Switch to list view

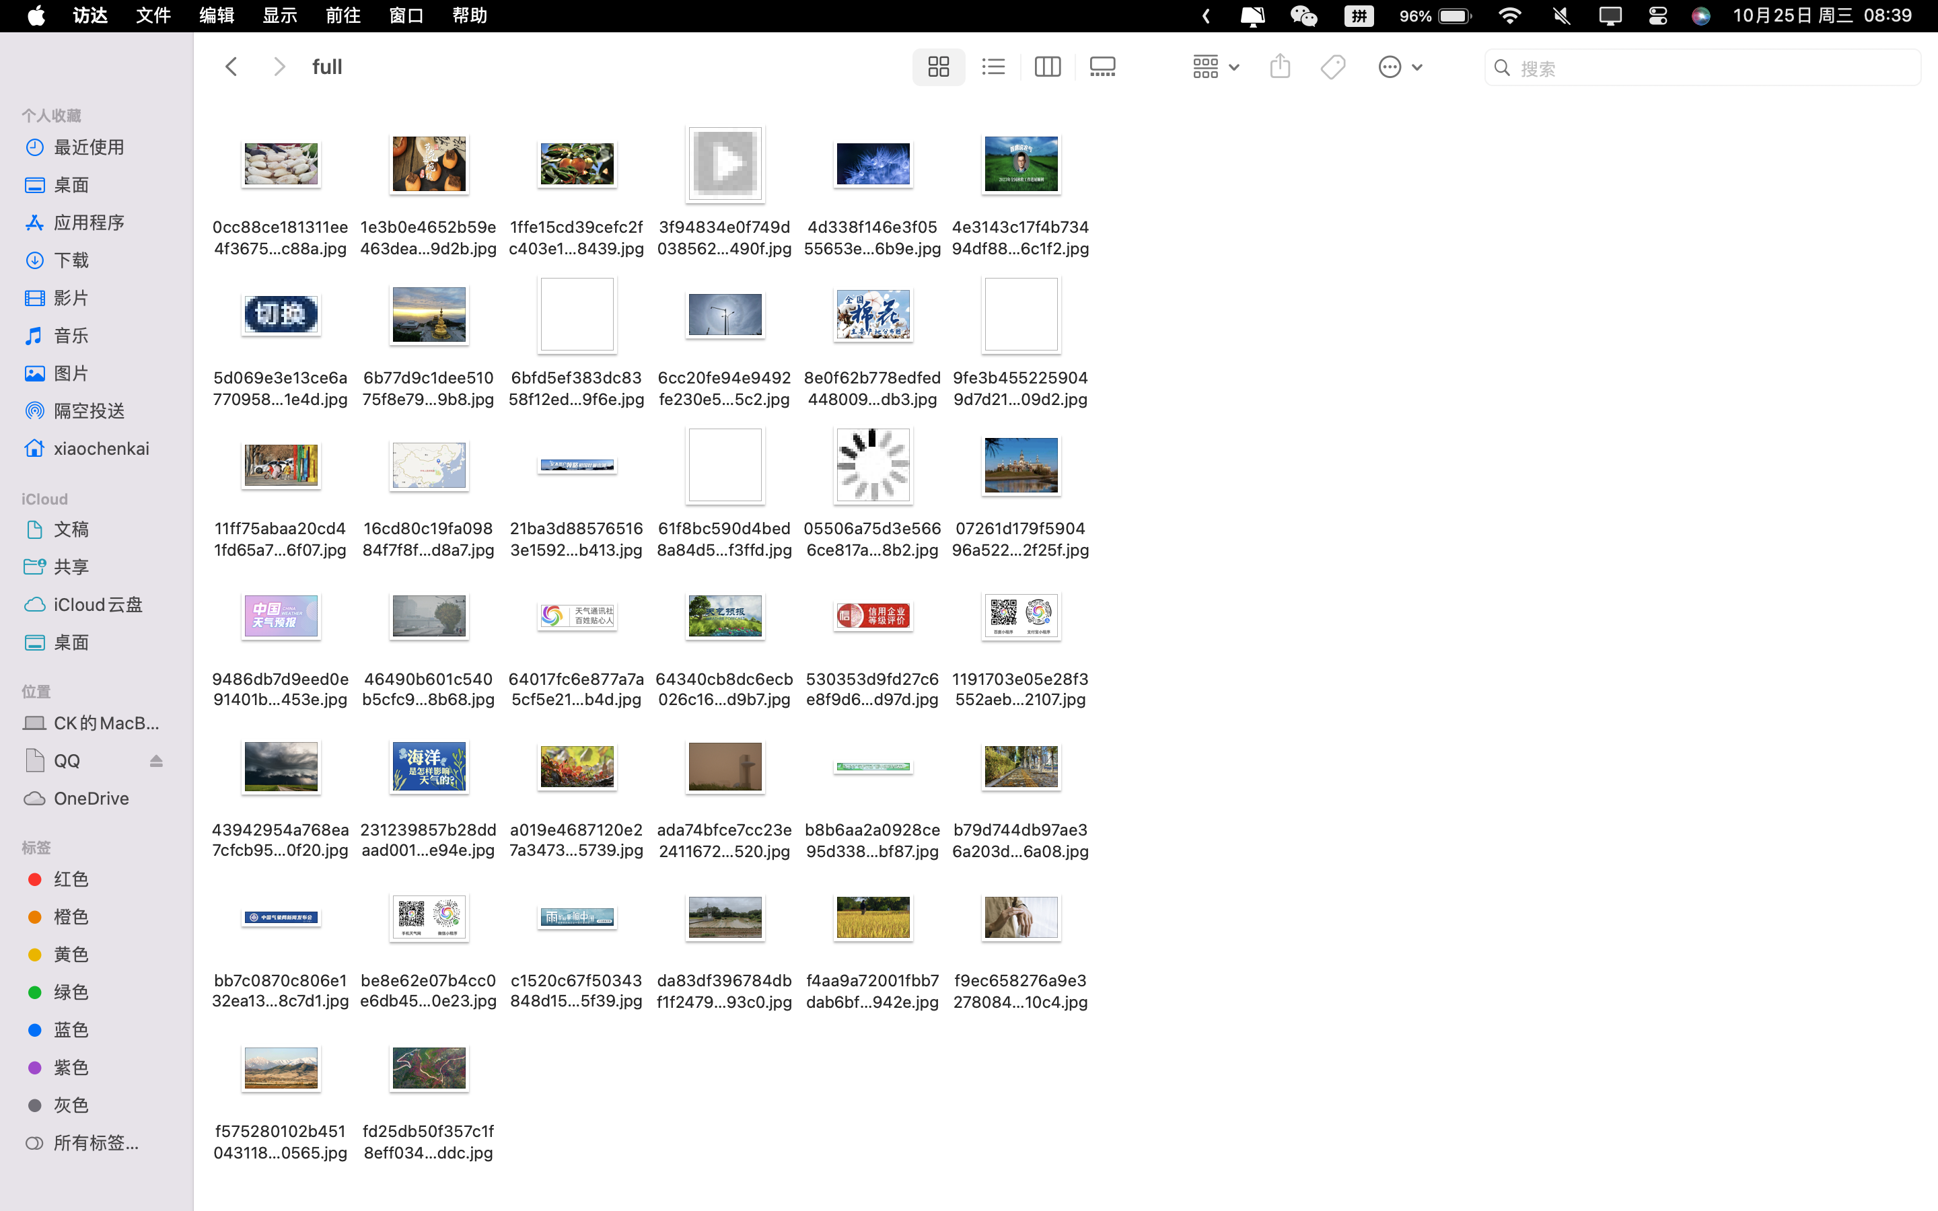pyautogui.click(x=993, y=67)
